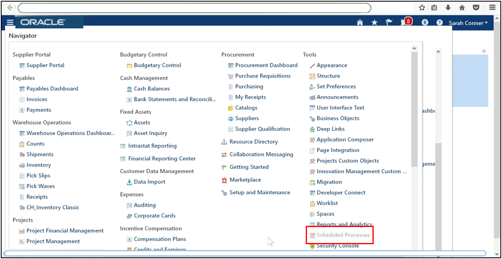Open the Firefox application menu
Image resolution: width=502 pixels, height=259 pixels.
pyautogui.click(x=492, y=8)
